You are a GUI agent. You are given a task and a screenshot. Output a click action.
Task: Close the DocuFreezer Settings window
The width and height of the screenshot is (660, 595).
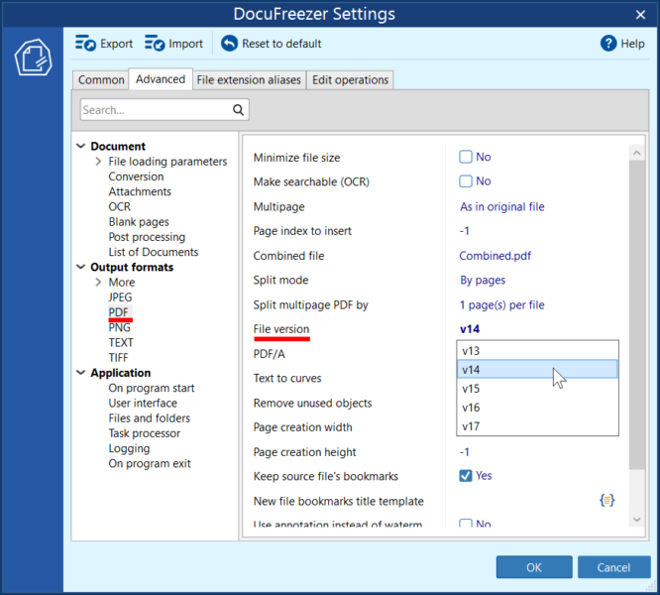[x=640, y=15]
